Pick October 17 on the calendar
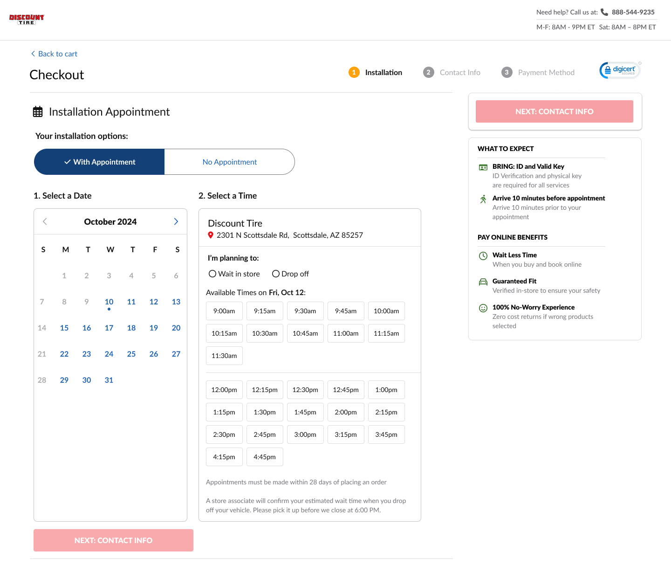The height and width of the screenshot is (579, 671). (109, 328)
